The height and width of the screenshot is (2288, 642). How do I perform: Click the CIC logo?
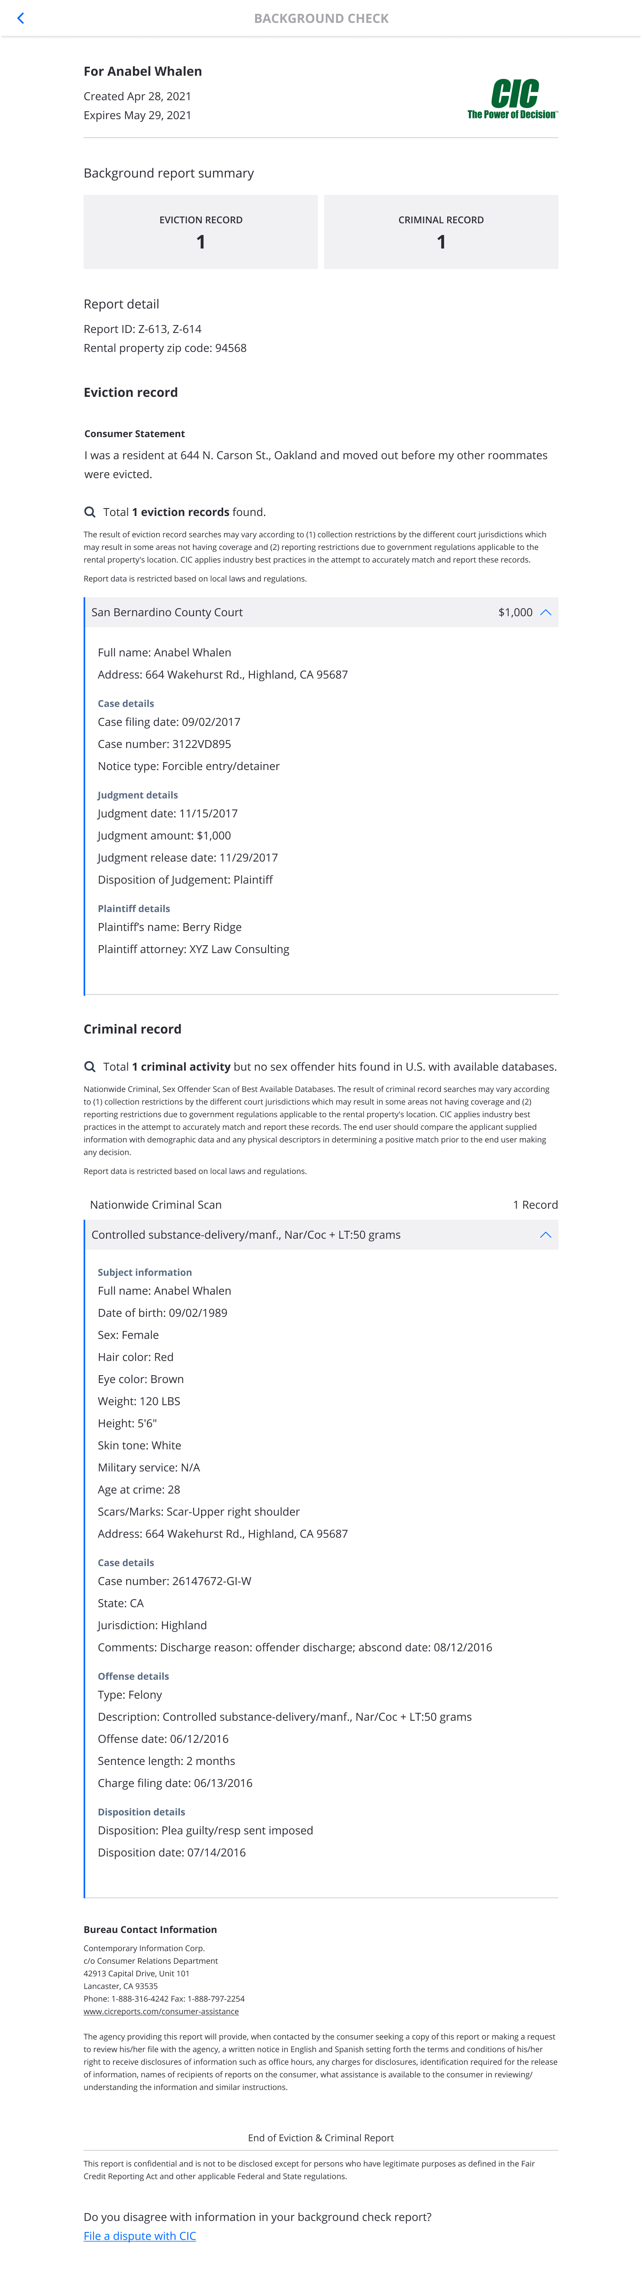[512, 99]
